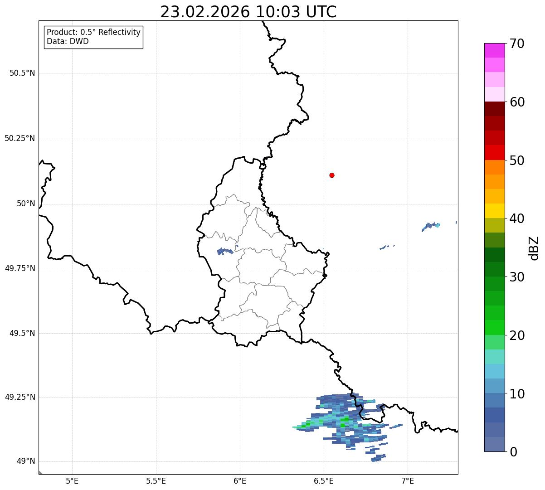Click the "Product: 0.5° Reflectivity" label
545x490 pixels.
(93, 33)
